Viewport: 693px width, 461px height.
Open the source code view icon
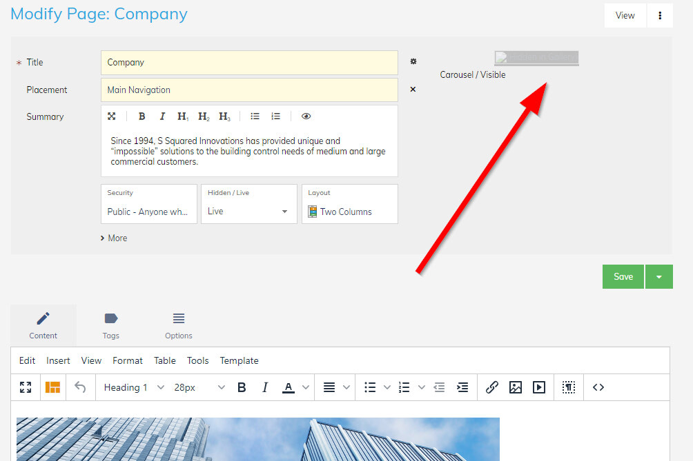(x=598, y=387)
